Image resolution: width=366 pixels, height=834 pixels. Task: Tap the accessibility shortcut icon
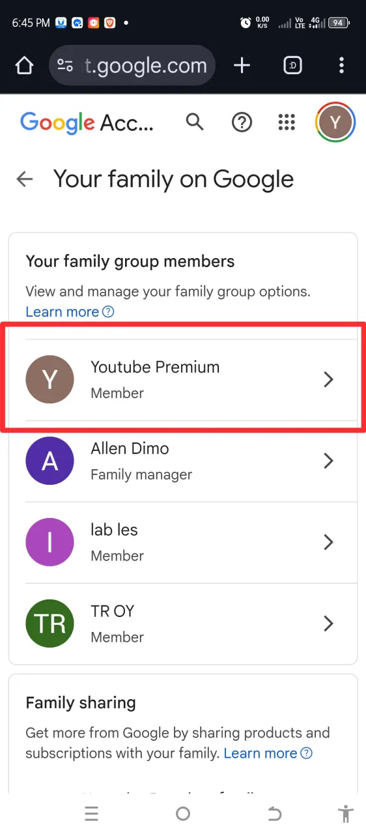(346, 814)
